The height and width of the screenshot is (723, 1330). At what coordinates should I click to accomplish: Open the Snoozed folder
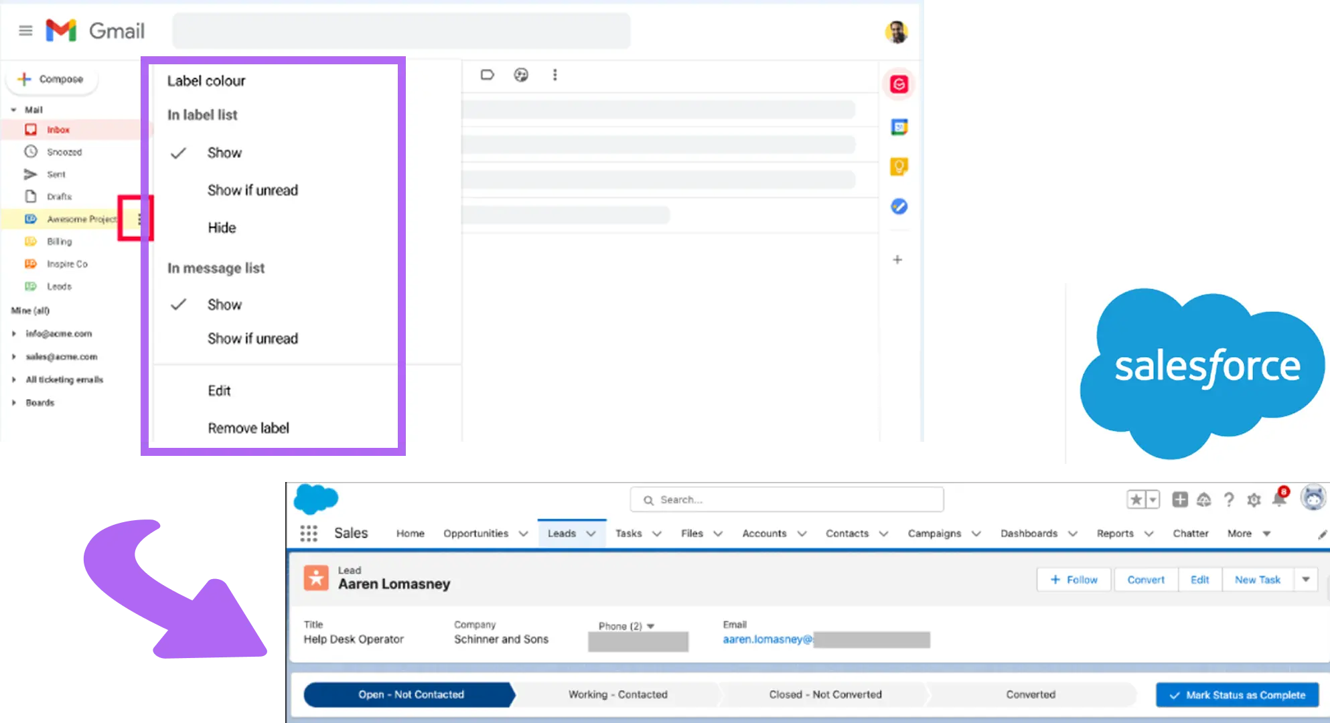tap(64, 152)
